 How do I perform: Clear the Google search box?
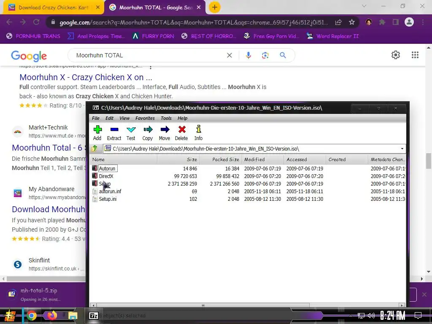tap(229, 55)
